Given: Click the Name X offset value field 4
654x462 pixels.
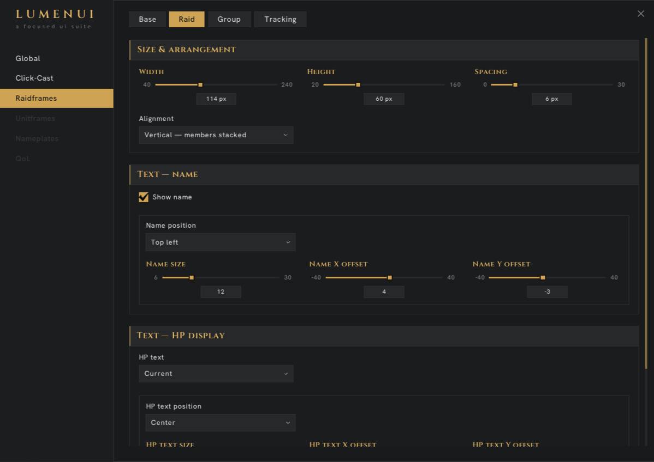Looking at the screenshot, I should pos(384,292).
